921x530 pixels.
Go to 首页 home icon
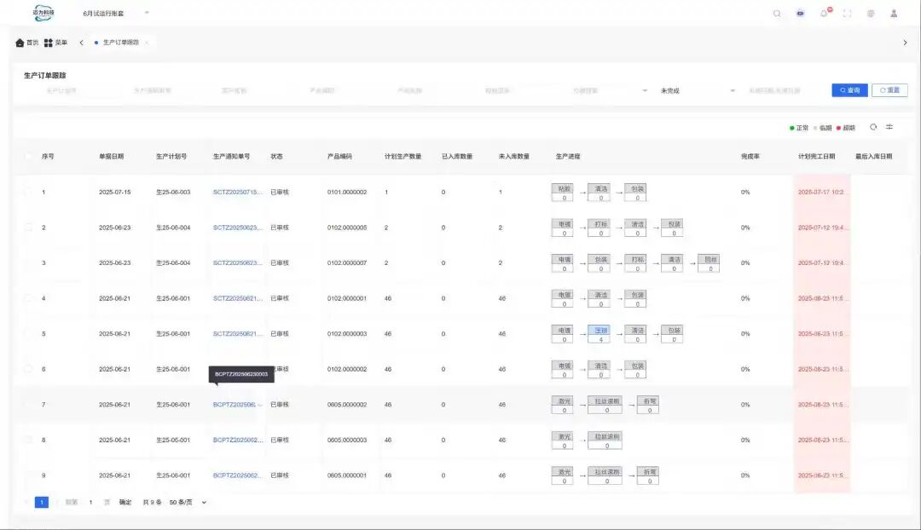(20, 43)
